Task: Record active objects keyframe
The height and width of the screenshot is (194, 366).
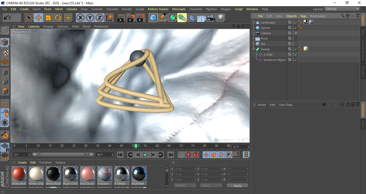Action: [x=181, y=155]
